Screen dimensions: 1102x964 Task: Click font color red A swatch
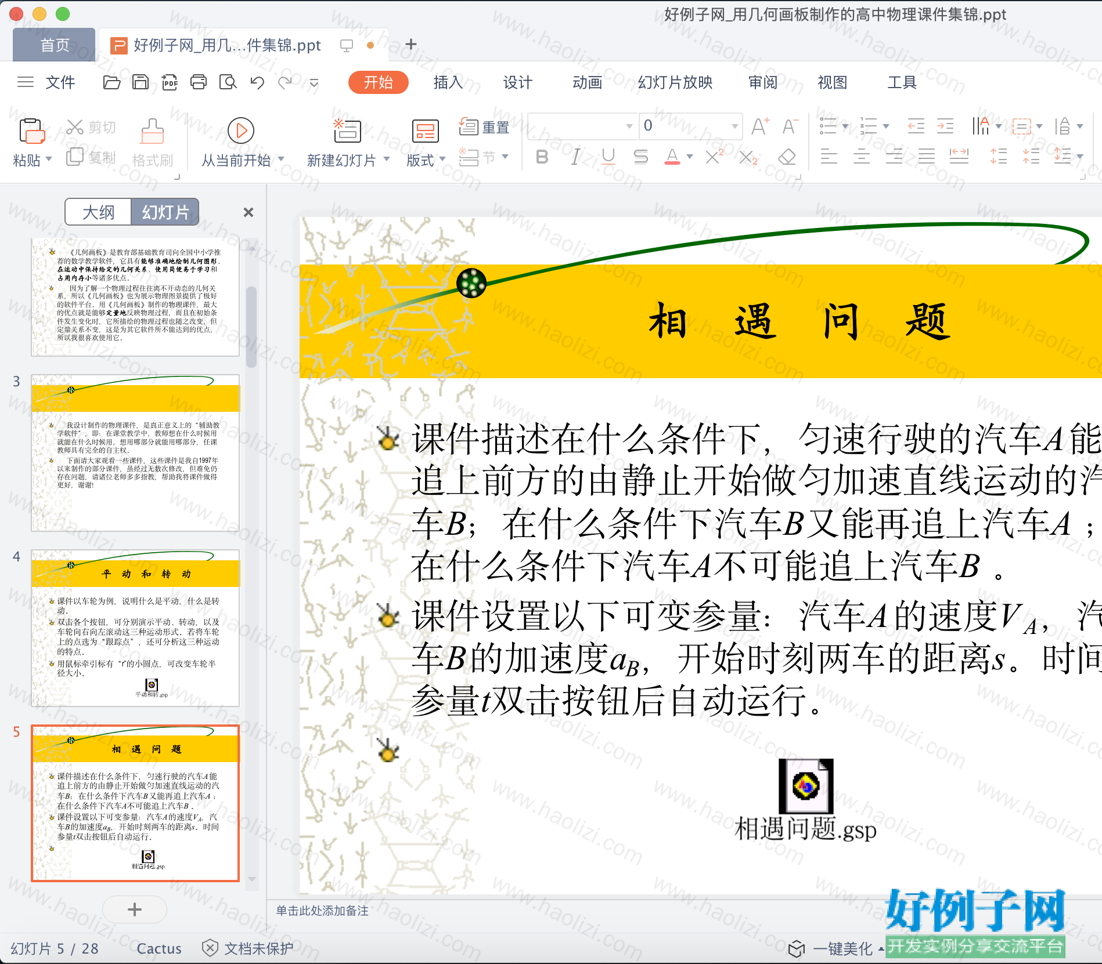coord(672,157)
